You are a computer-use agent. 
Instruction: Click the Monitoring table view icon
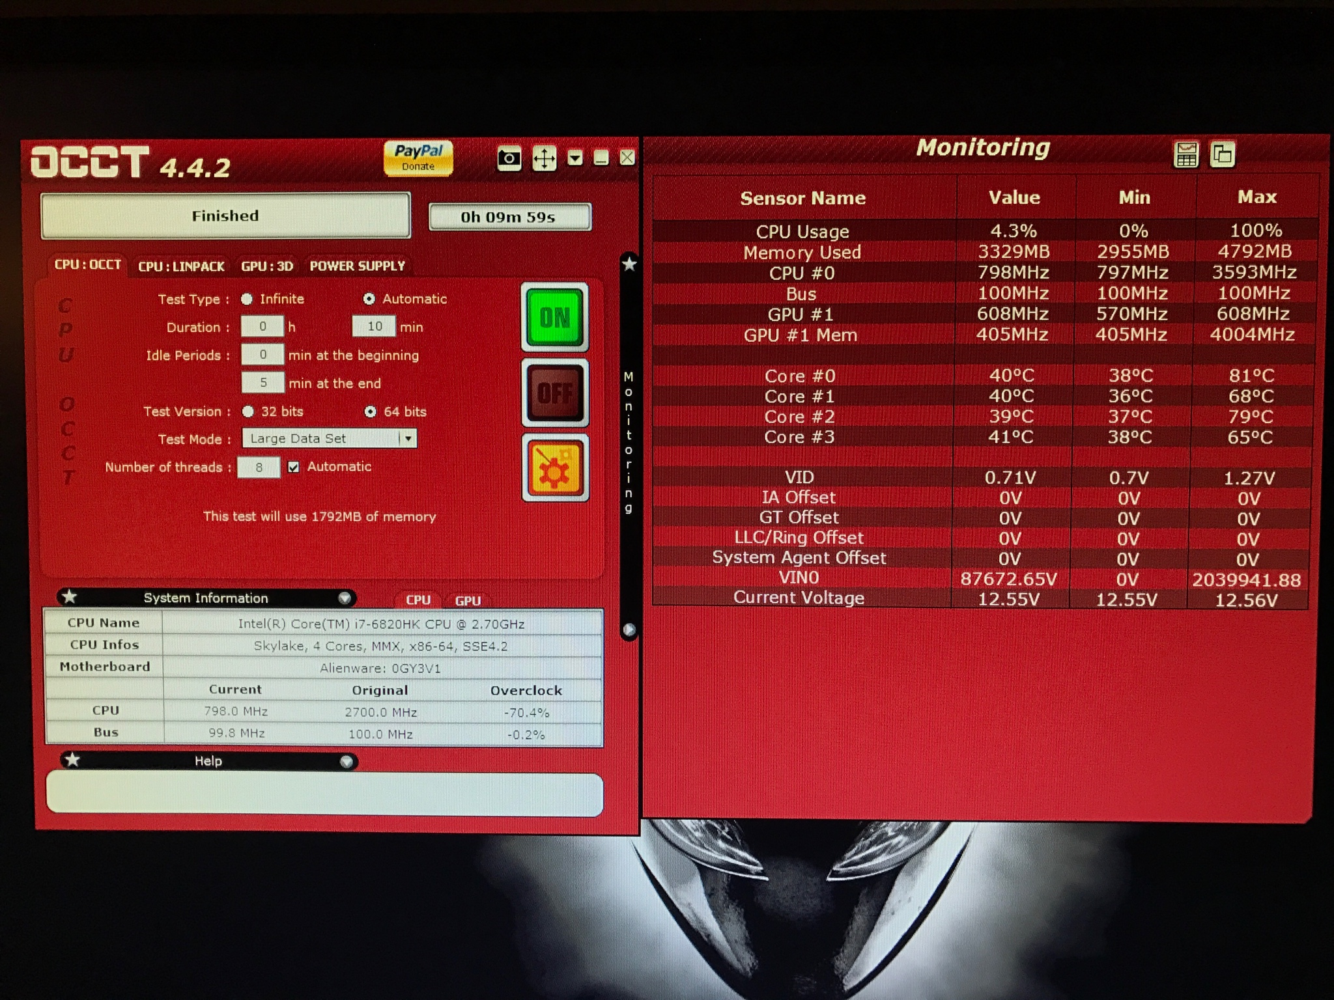[1186, 155]
